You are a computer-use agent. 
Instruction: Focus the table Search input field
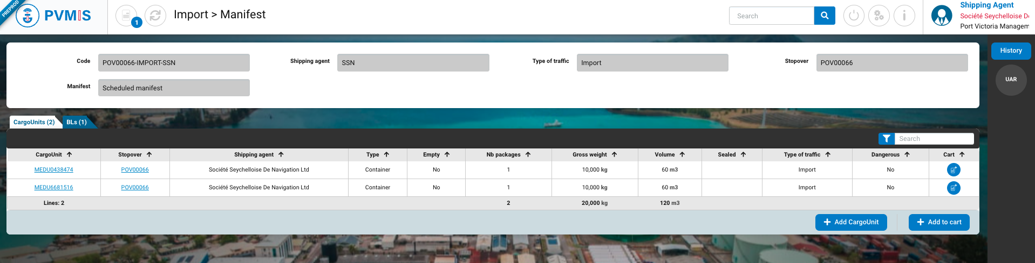click(x=934, y=139)
